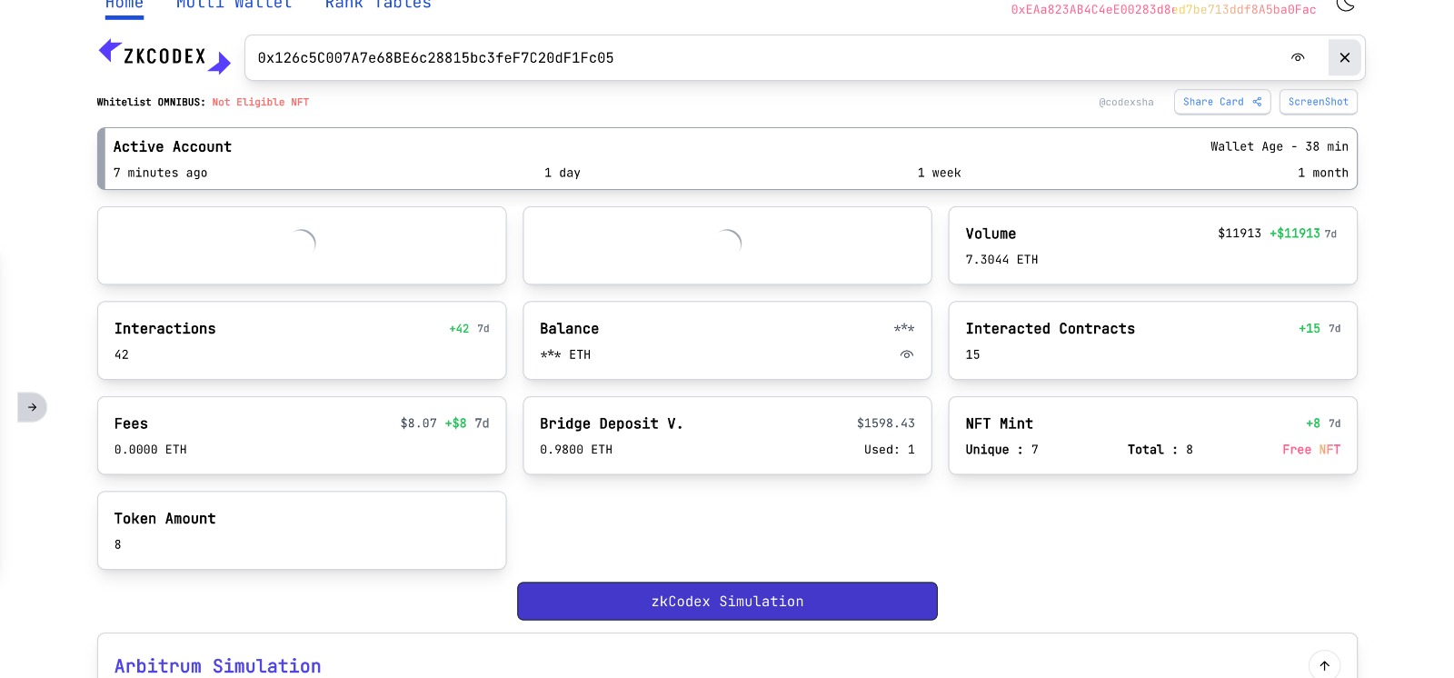Click the $1598.43 bridge deposit value
The width and height of the screenshot is (1454, 678).
886,424
